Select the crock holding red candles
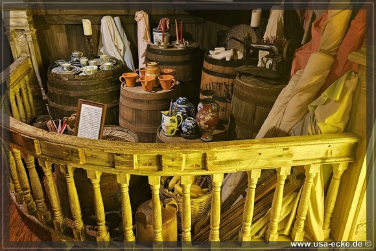The width and height of the screenshot is (376, 251). [x=161, y=36]
